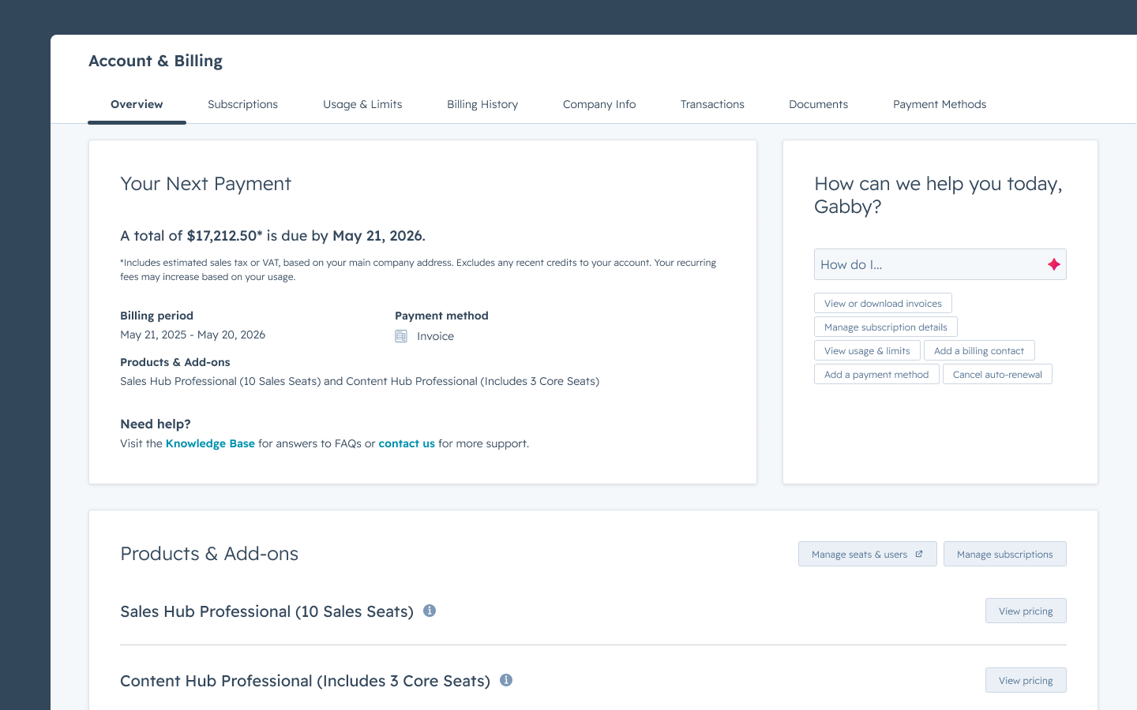Open the Overview tab
Screen dimensions: 1137x710
tap(137, 104)
